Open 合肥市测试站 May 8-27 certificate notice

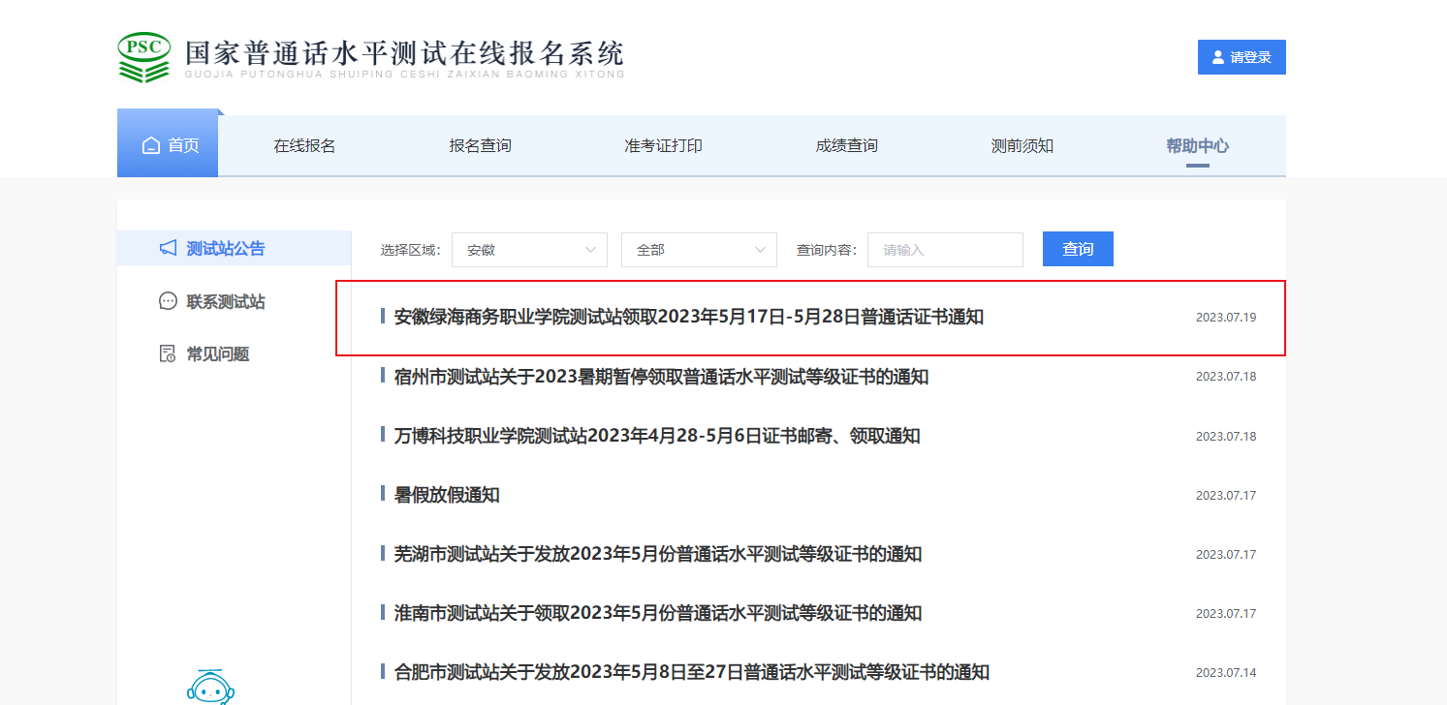pos(691,672)
